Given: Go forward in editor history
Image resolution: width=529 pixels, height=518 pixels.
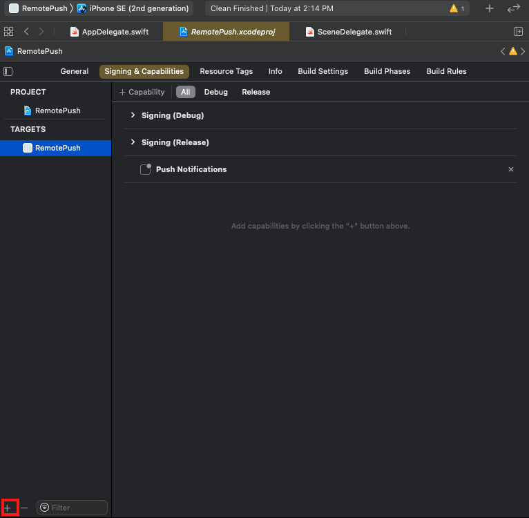Looking at the screenshot, I should coord(41,32).
